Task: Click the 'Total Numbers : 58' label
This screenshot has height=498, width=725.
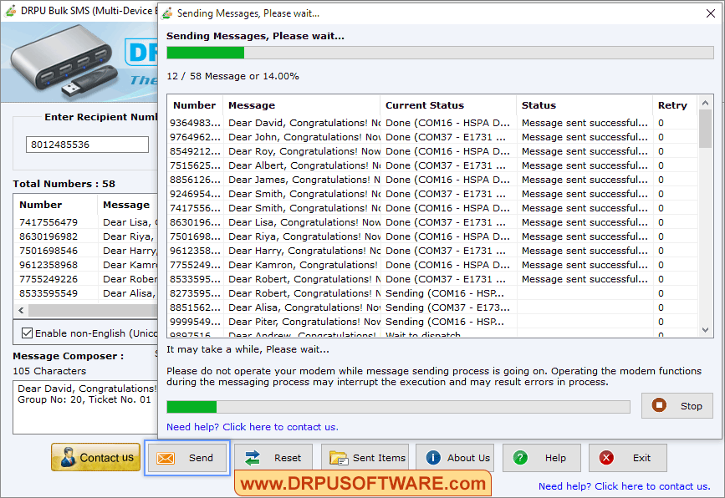Action: (64, 184)
